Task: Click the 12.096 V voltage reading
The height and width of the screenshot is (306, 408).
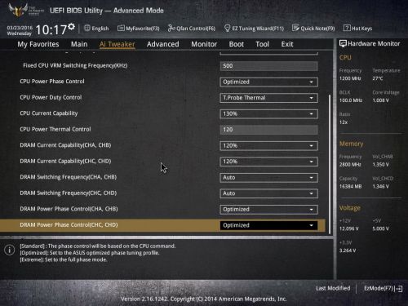Action: (x=349, y=228)
